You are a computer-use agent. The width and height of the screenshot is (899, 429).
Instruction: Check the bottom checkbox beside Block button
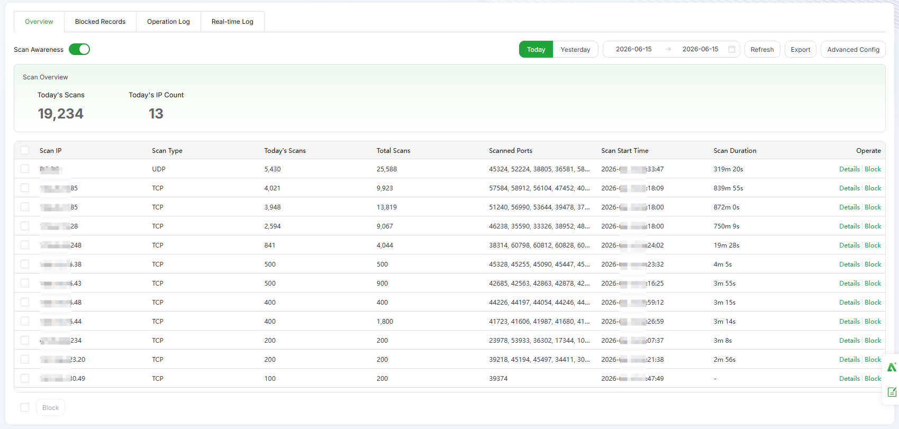click(25, 407)
